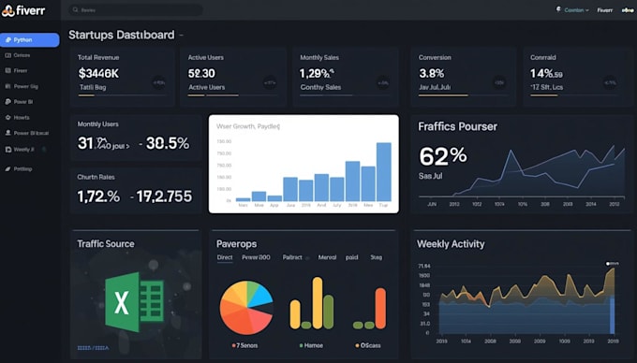The width and height of the screenshot is (637, 363).
Task: Click the round badge in the Total Revenue card
Action: point(159,82)
